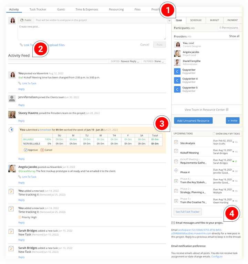The width and height of the screenshot is (248, 264).
Task: Click the Approve checkmark icon on timesheet
Action: coord(26,150)
